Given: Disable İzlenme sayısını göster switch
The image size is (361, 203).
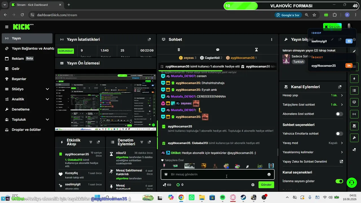Looking at the screenshot, I should pos(339,181).
